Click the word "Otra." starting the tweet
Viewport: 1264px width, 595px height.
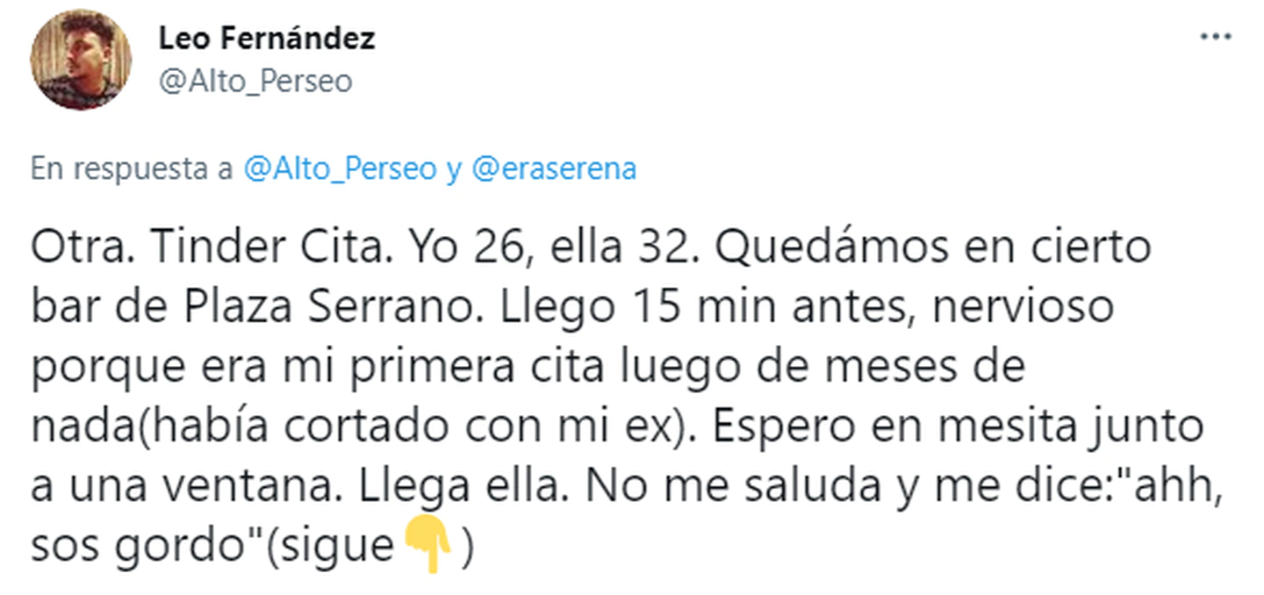(x=75, y=248)
